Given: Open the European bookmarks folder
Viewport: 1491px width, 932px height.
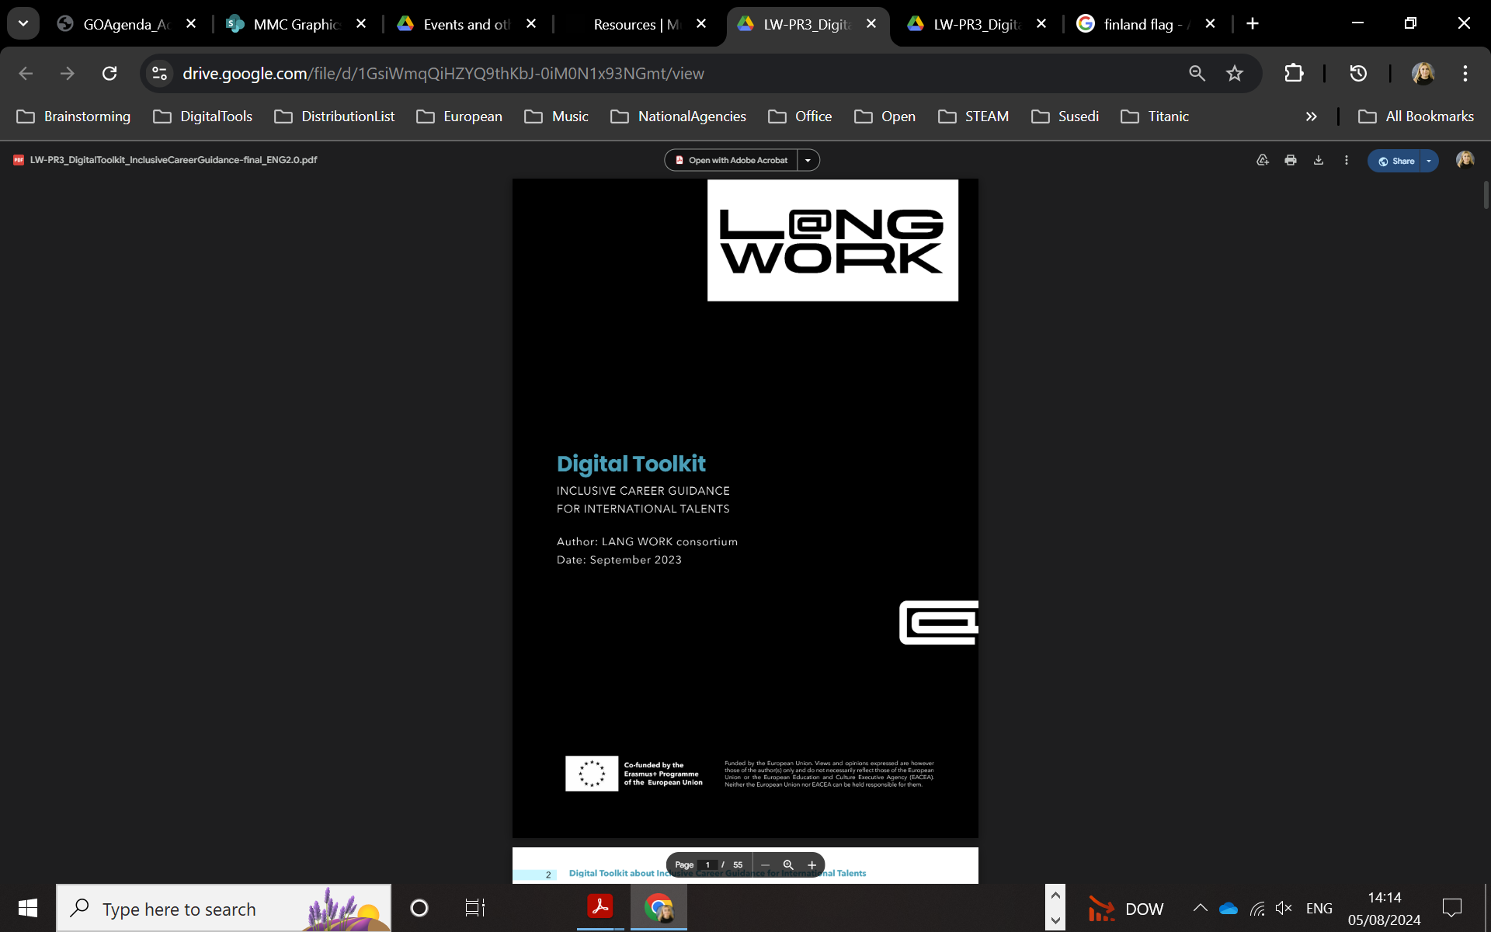Looking at the screenshot, I should tap(459, 116).
